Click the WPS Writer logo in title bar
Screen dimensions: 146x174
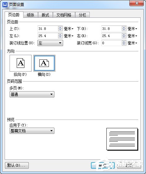tap(5, 5)
